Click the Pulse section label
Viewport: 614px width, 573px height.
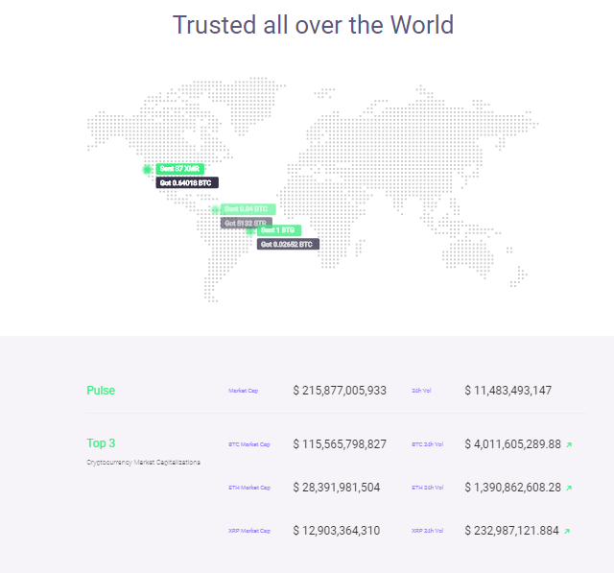(x=101, y=391)
